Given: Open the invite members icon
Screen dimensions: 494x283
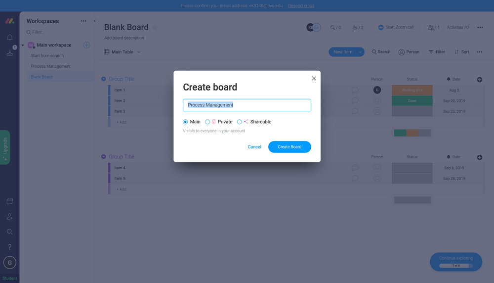Looking at the screenshot, I should pos(10,216).
